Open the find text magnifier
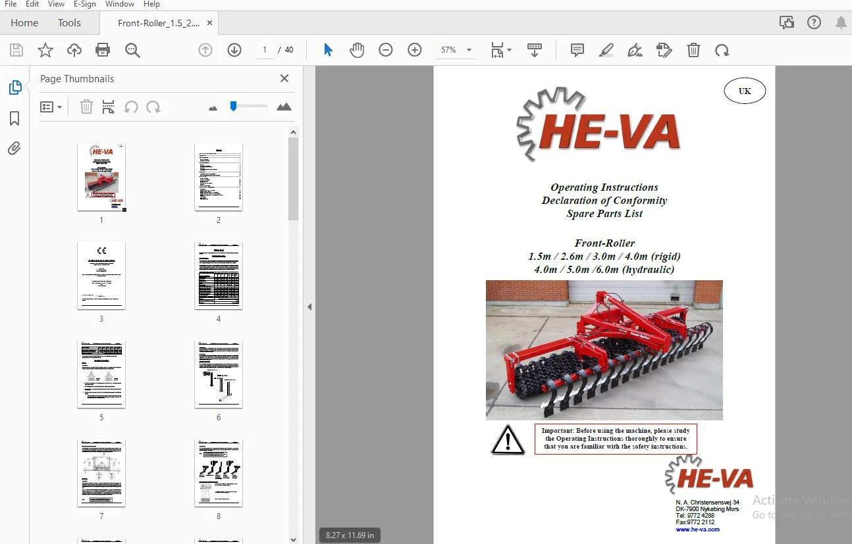This screenshot has width=852, height=544. pos(132,50)
